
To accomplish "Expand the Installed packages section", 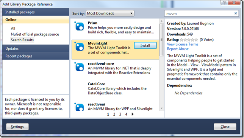I will click(36, 12).
